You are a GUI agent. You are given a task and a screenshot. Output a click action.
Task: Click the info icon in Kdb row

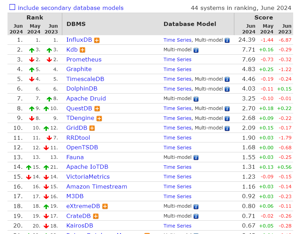(x=196, y=50)
